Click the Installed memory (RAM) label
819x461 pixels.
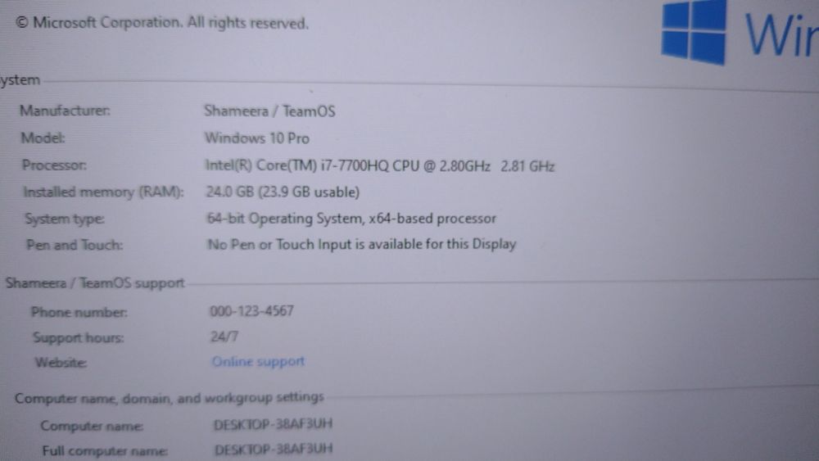103,192
